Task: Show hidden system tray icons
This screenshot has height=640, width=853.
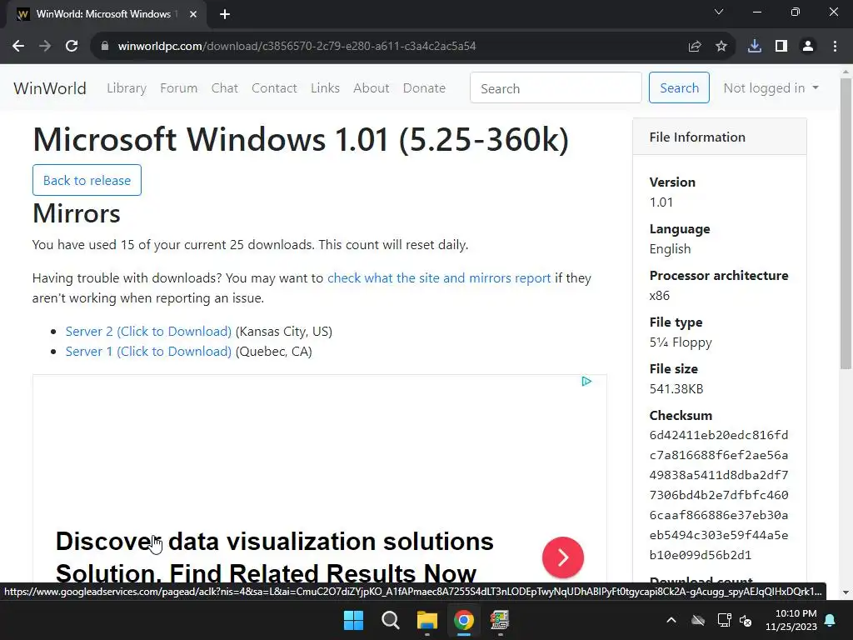Action: 671,620
